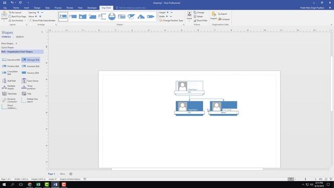Select Executive Belt shape
Viewport: 334px width, 188px height.
(11, 60)
